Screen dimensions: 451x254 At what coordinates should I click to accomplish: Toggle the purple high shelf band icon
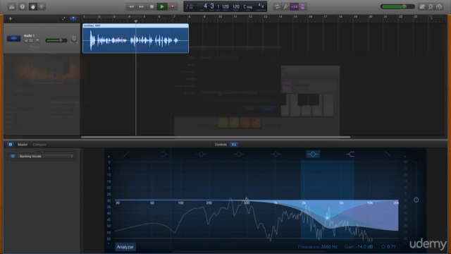[x=350, y=155]
